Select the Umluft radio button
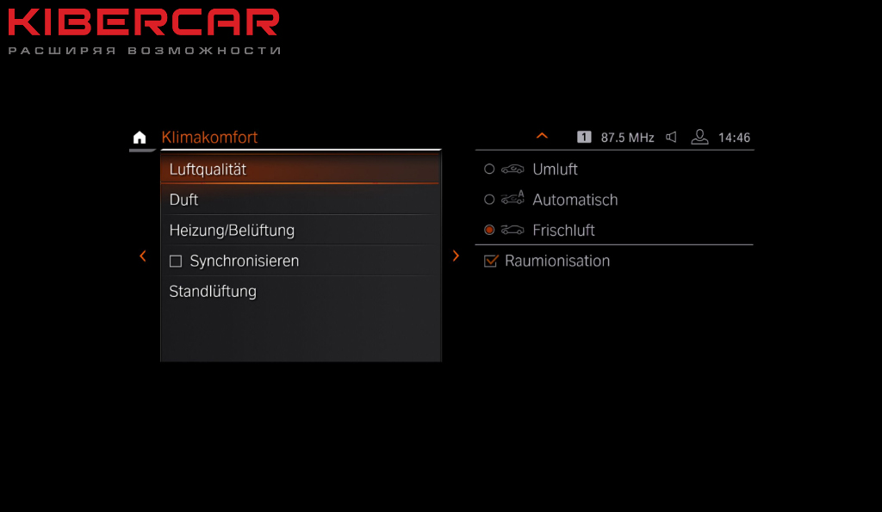Image resolution: width=882 pixels, height=512 pixels. click(489, 170)
